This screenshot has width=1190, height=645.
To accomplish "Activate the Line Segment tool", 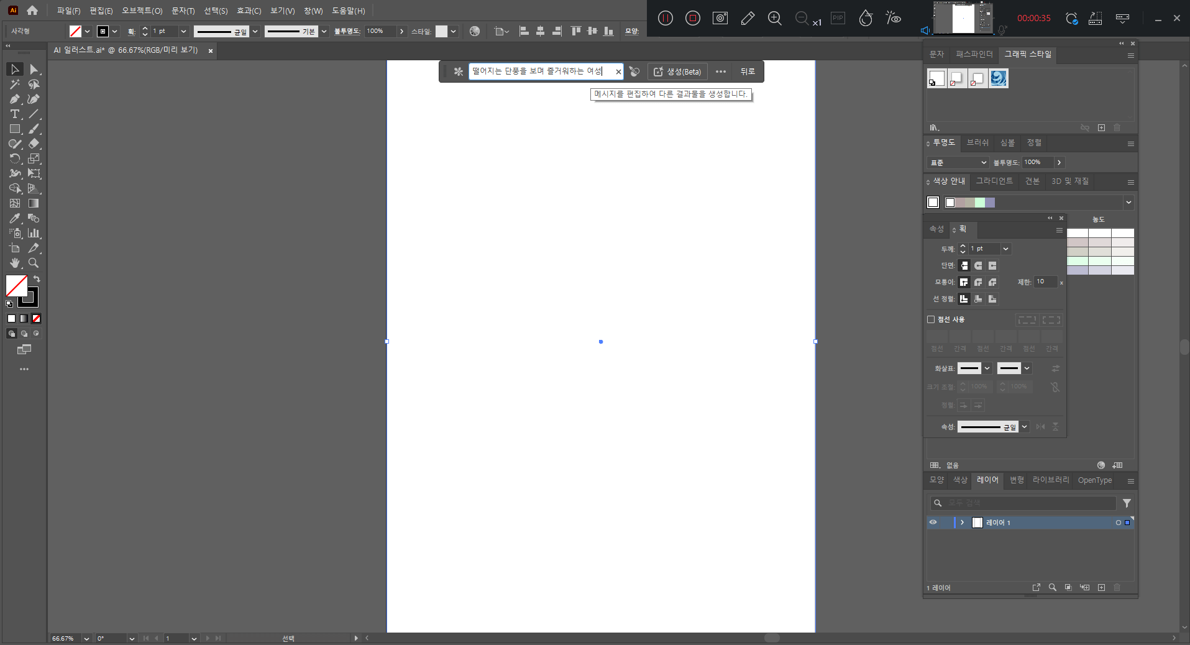I will tap(34, 114).
